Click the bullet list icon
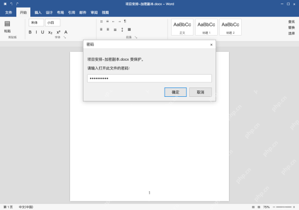Image resolution: width=299 pixels, height=210 pixels. 101,22
